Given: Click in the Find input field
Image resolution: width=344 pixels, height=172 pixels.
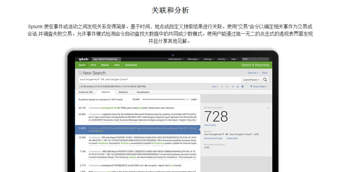Looking at the screenshot, I should pos(255,59).
